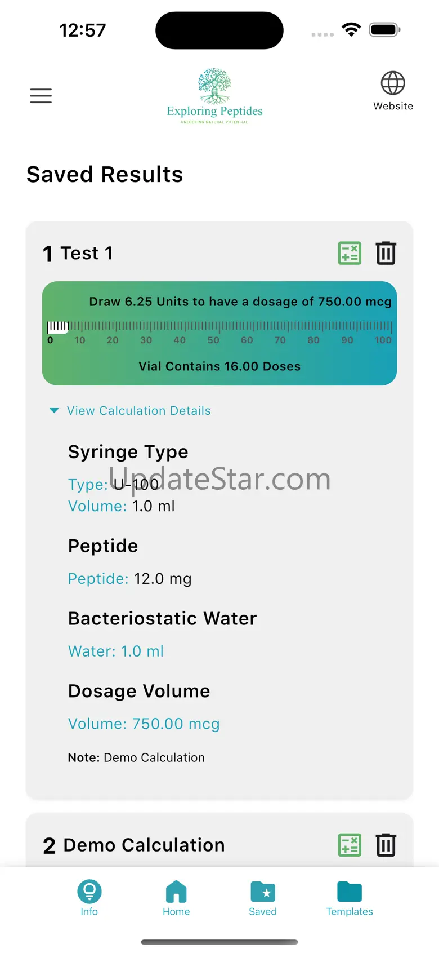Image resolution: width=439 pixels, height=953 pixels.
Task: Open calculator for Demo Calculation entry
Action: pos(350,845)
